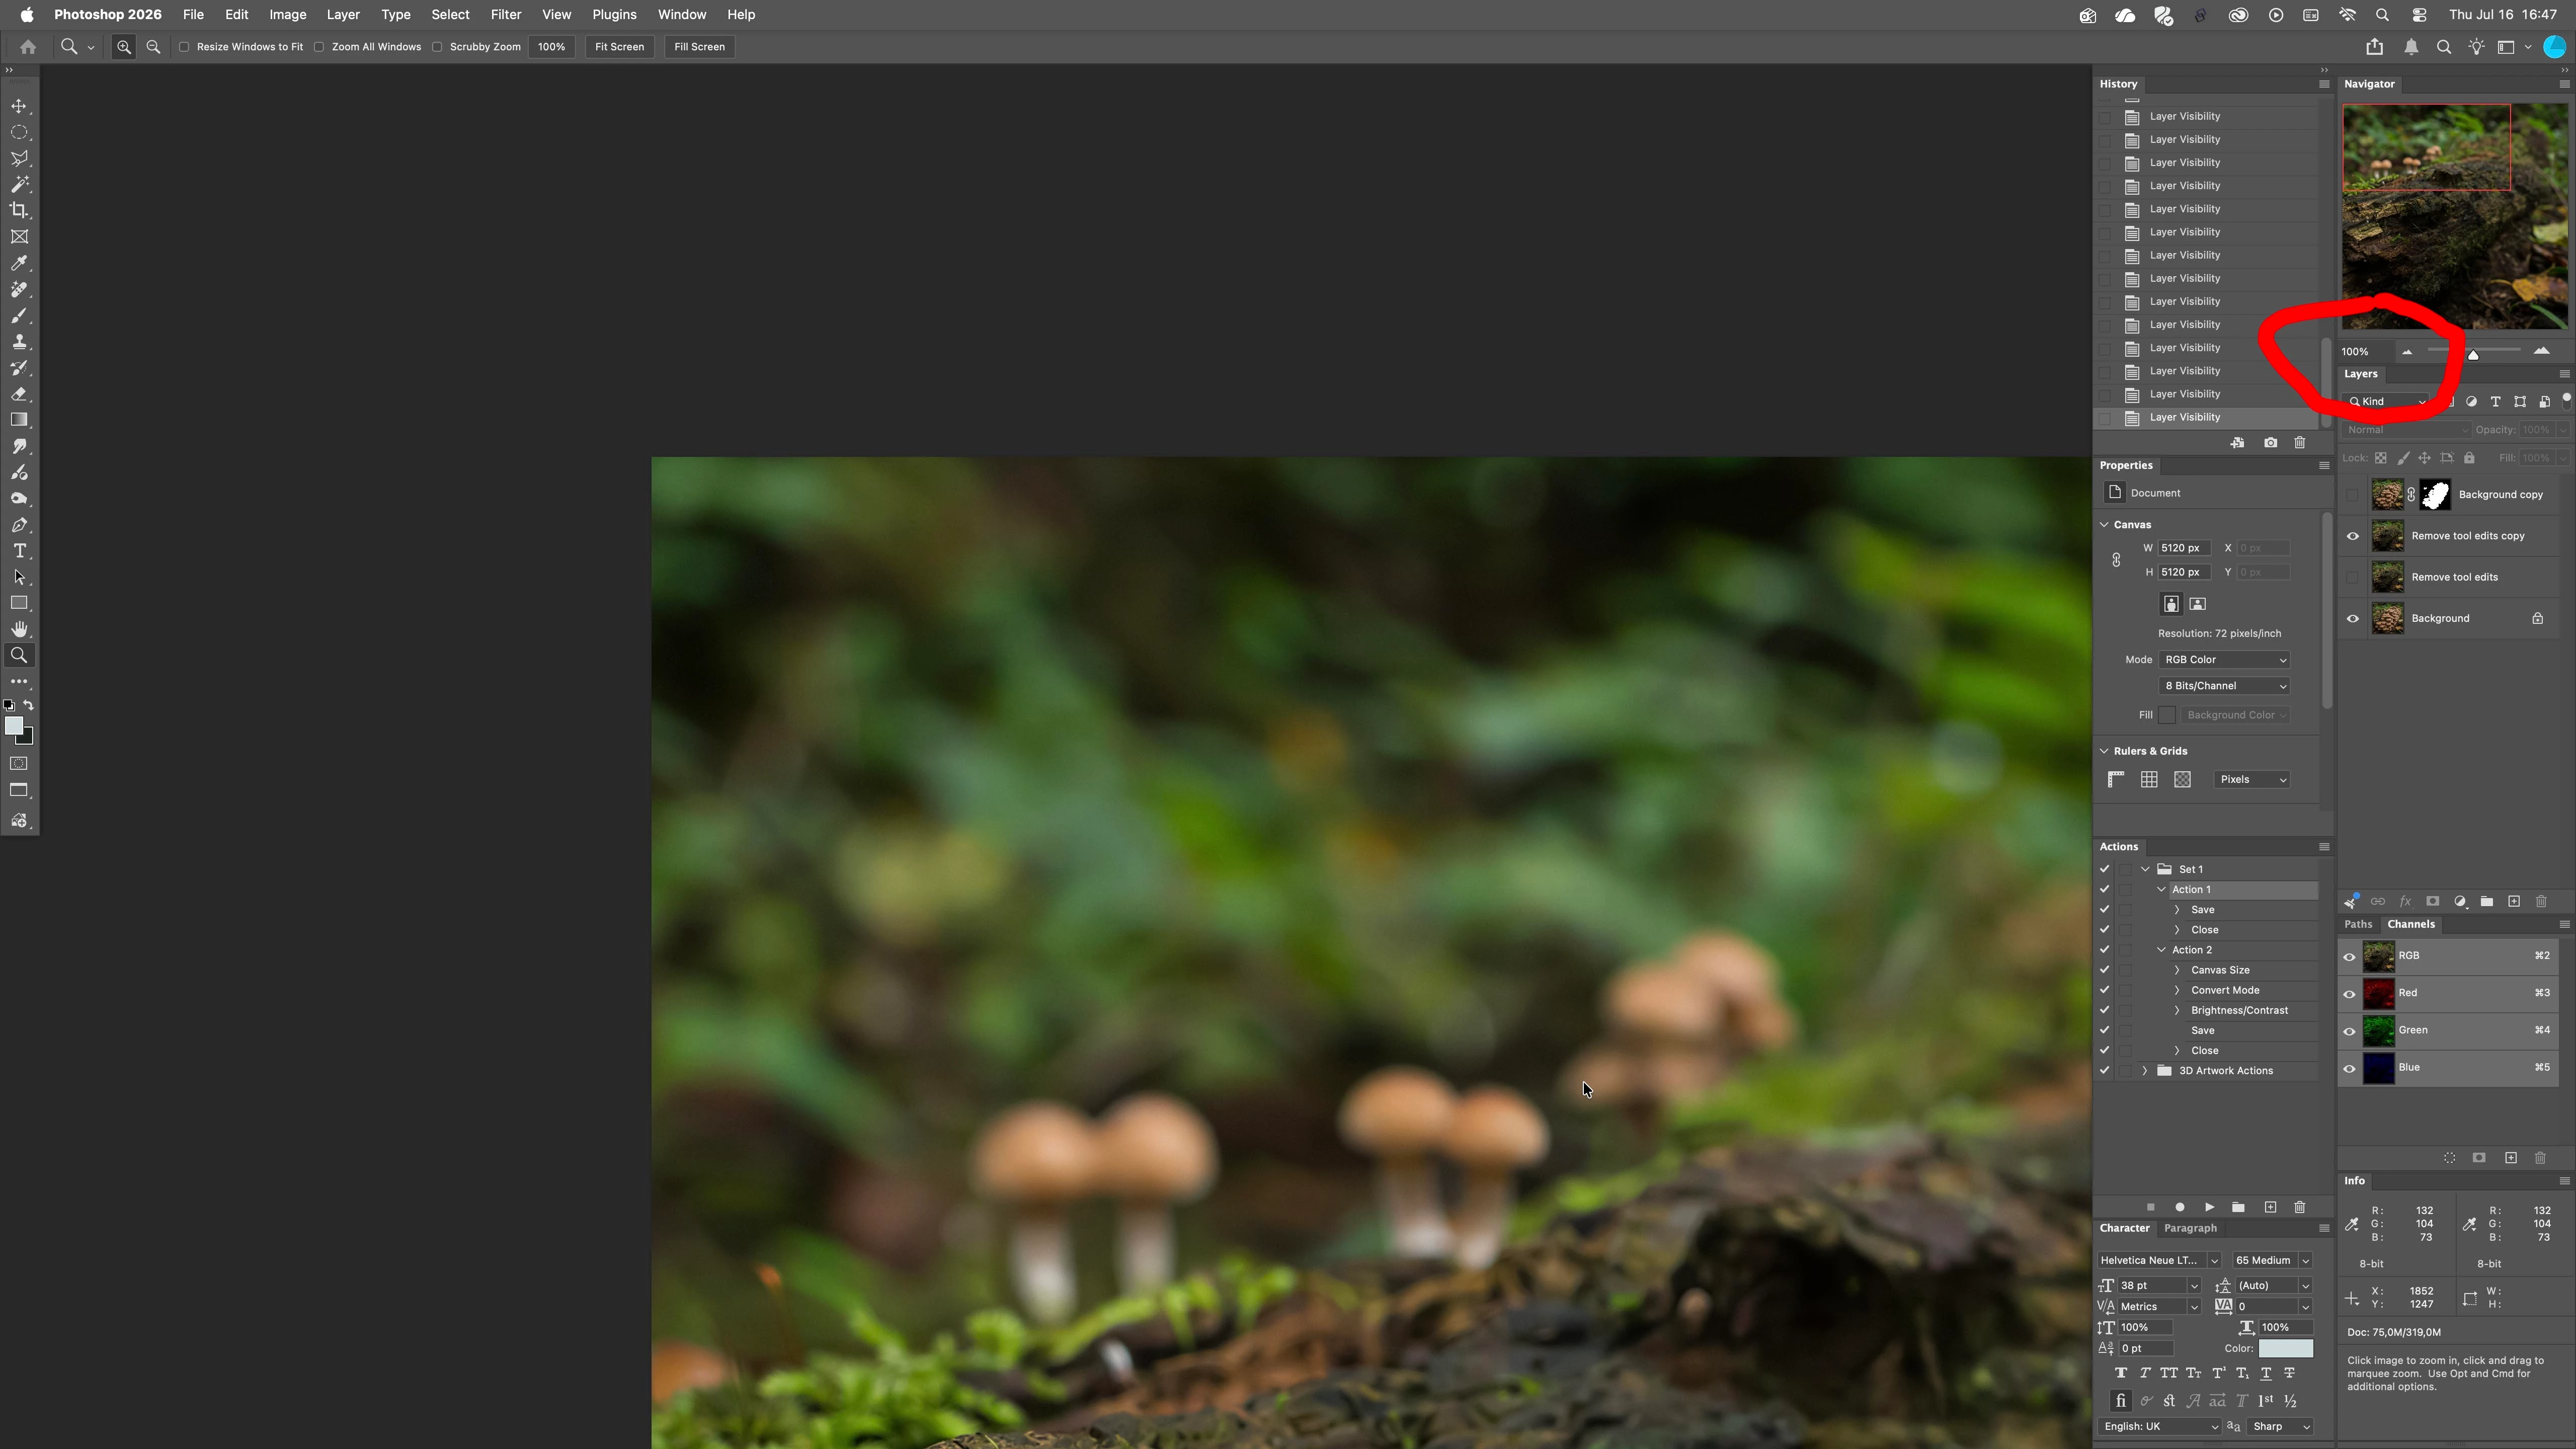
Task: Enable Resize Windows to Fit checkbox
Action: 184,47
